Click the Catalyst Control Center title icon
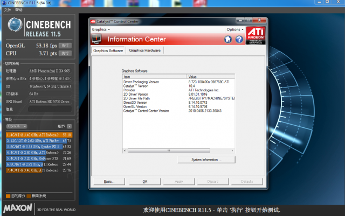 click(93, 21)
